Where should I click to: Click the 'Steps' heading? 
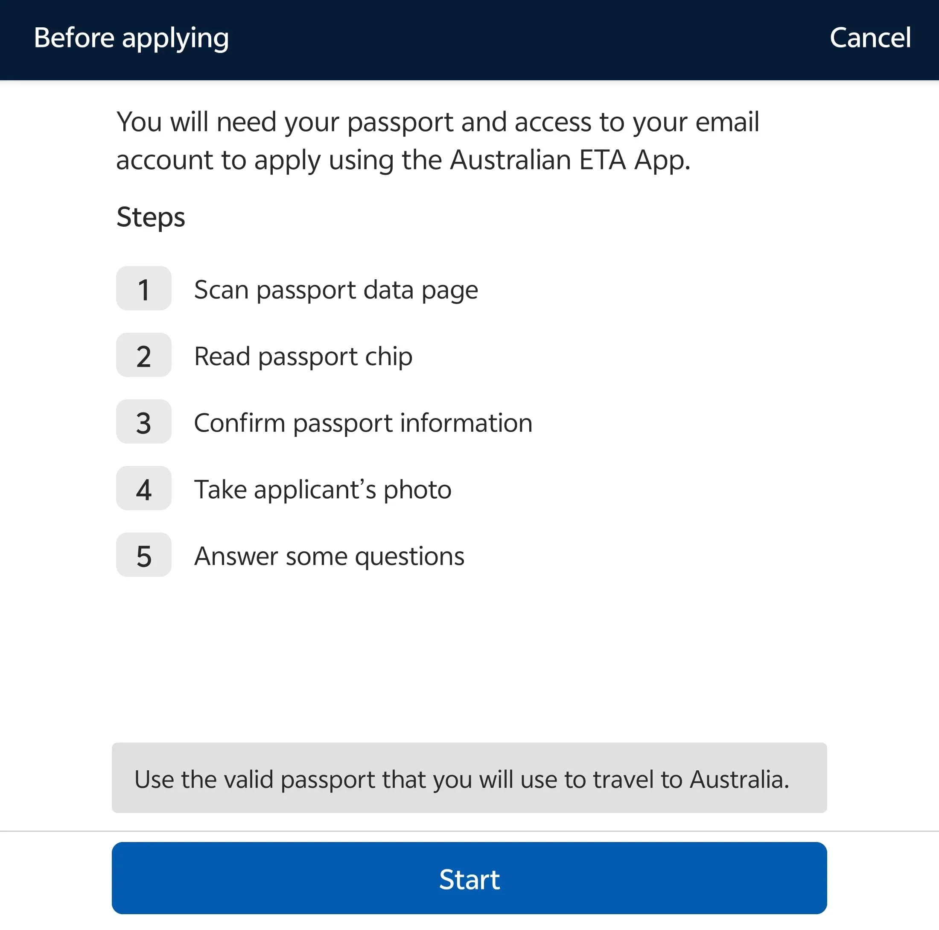pyautogui.click(x=151, y=217)
